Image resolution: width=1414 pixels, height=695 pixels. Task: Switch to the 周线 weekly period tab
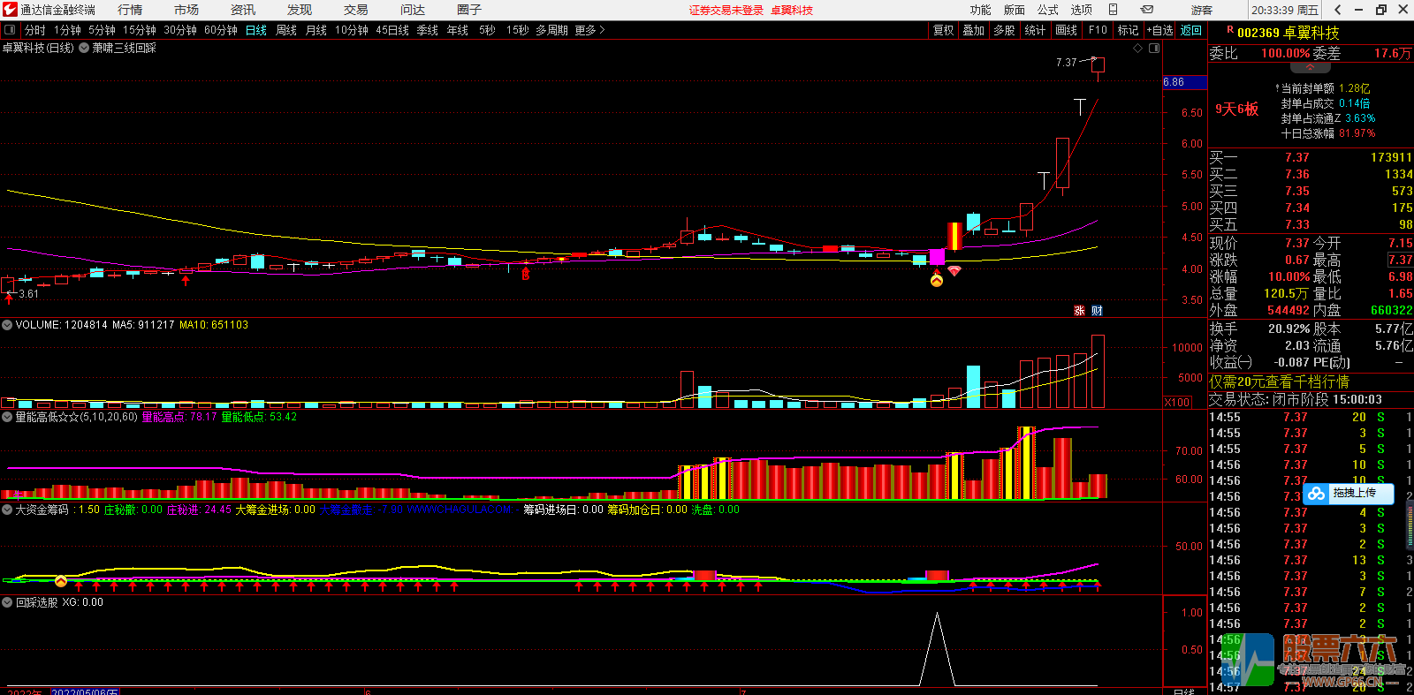[x=286, y=30]
